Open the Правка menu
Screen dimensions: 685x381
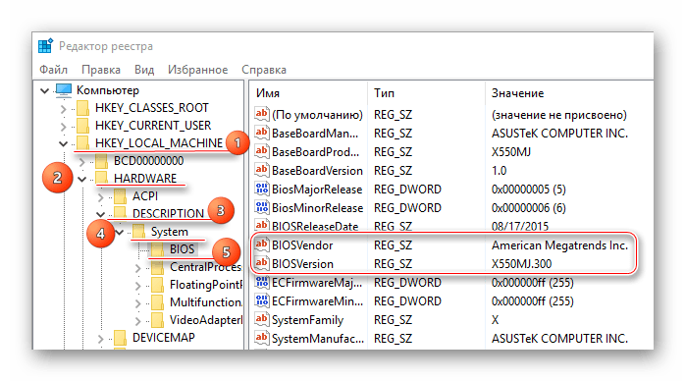pos(101,70)
